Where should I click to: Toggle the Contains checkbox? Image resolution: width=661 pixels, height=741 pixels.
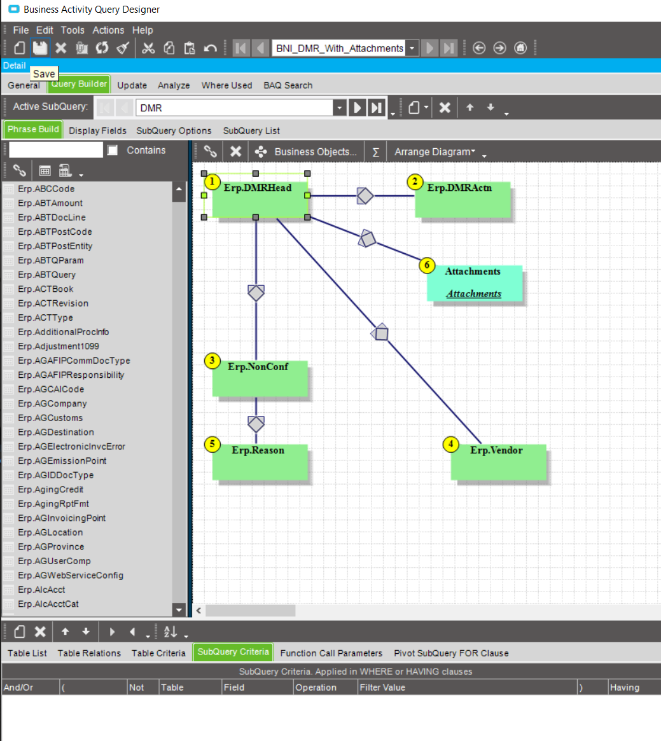113,150
